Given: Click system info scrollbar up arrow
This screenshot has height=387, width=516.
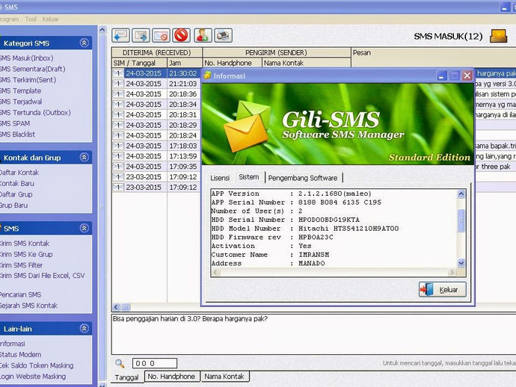Looking at the screenshot, I should click(x=461, y=193).
